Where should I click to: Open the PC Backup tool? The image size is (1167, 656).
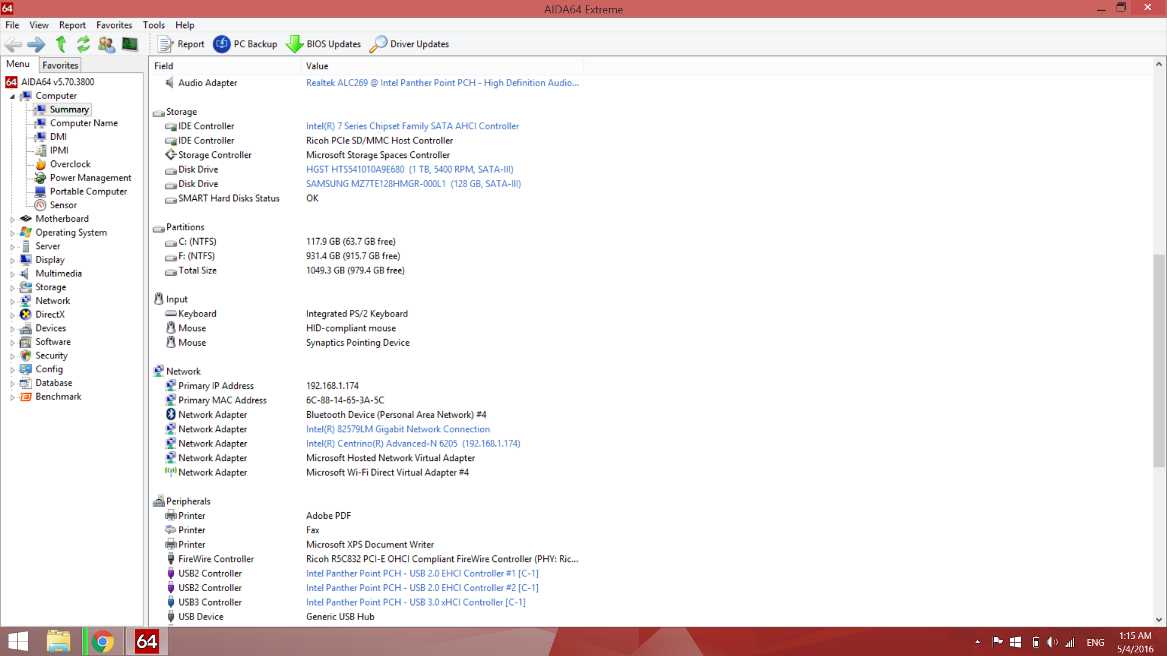245,44
